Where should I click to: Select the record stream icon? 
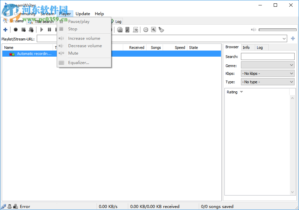[x=16, y=30]
